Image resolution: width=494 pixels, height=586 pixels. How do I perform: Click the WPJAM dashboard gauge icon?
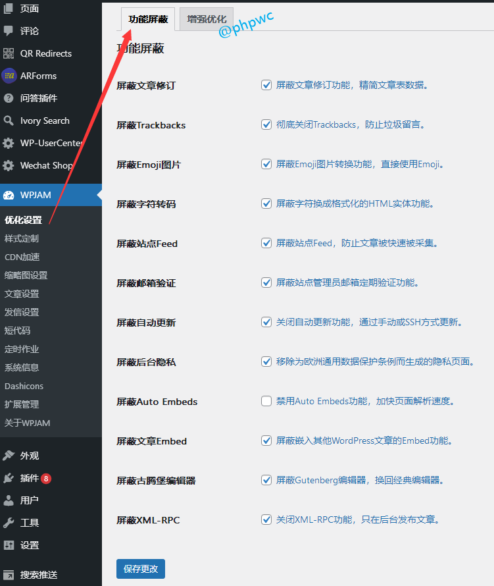(9, 195)
